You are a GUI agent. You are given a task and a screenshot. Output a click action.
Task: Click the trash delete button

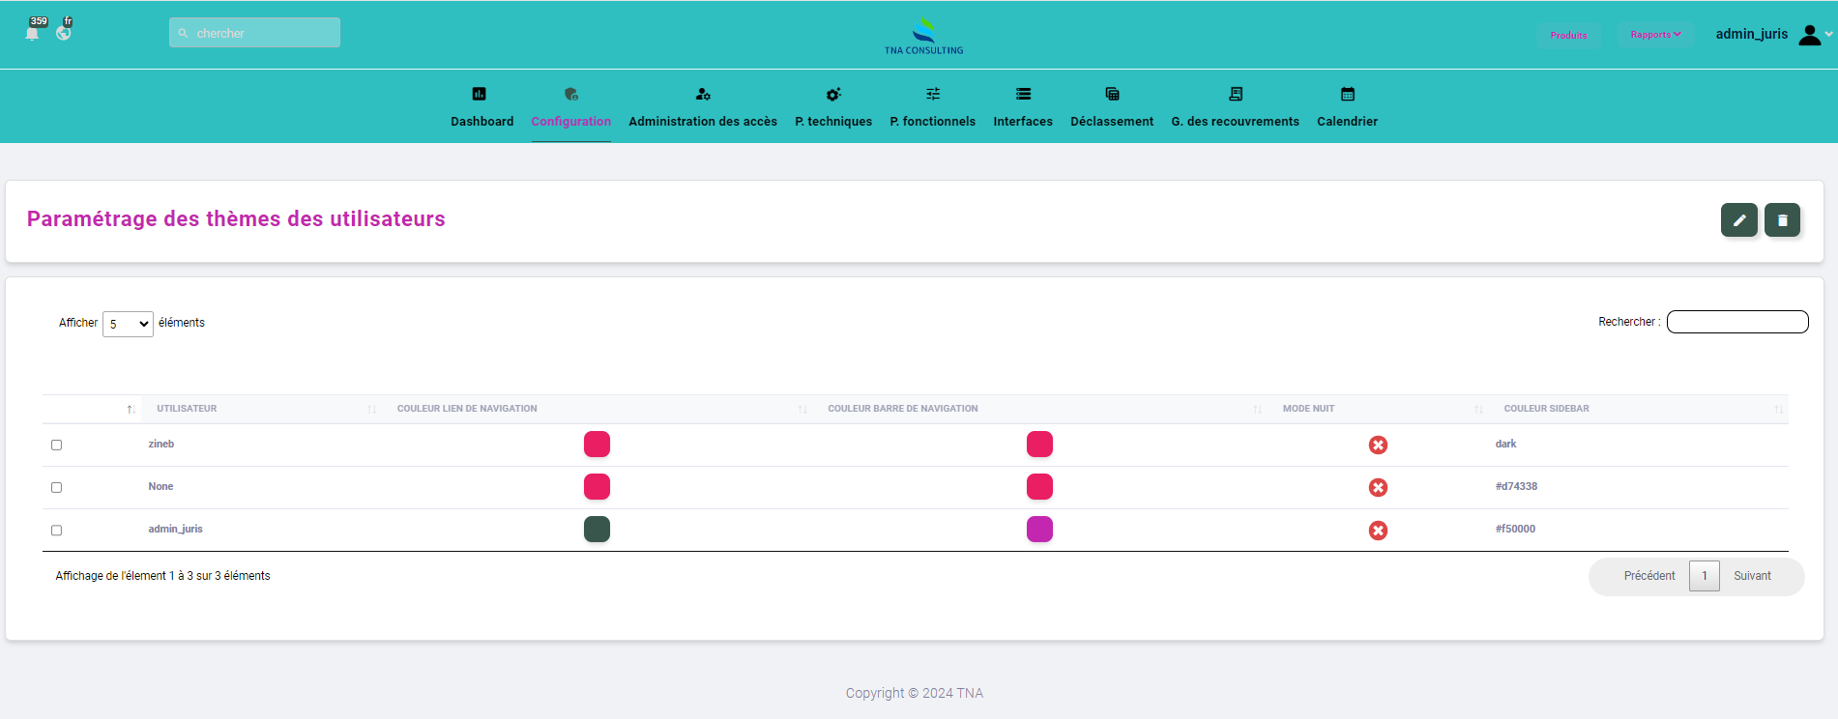pos(1782,220)
